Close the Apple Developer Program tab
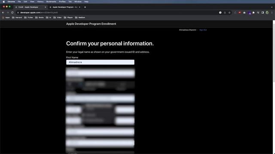 [79, 7]
